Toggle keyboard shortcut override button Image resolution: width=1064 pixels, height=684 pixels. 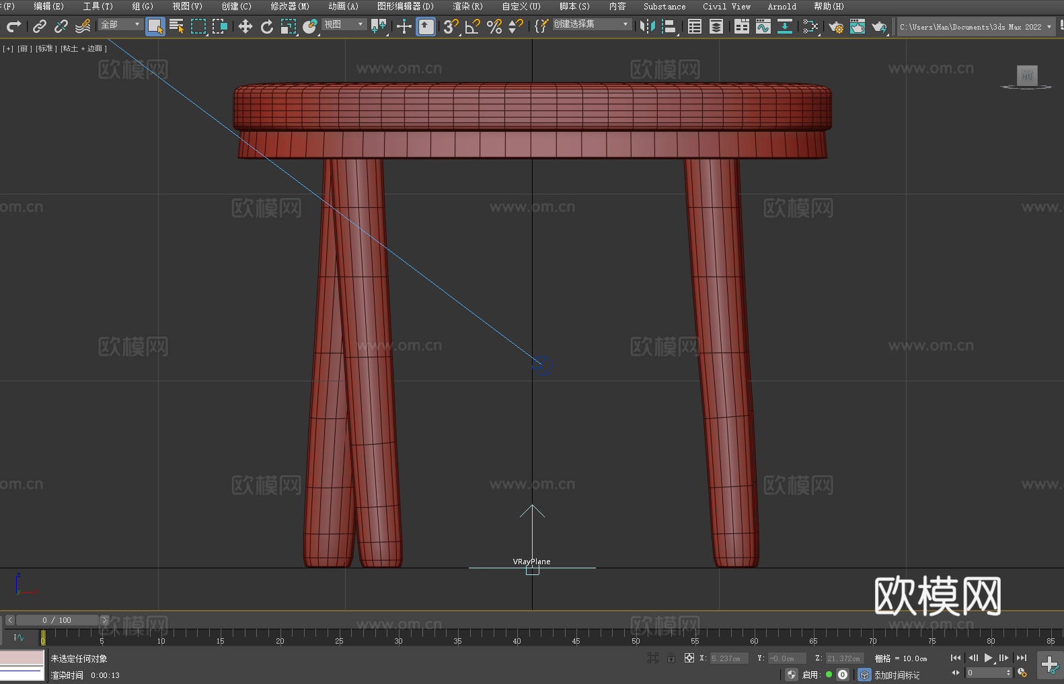(x=426, y=26)
